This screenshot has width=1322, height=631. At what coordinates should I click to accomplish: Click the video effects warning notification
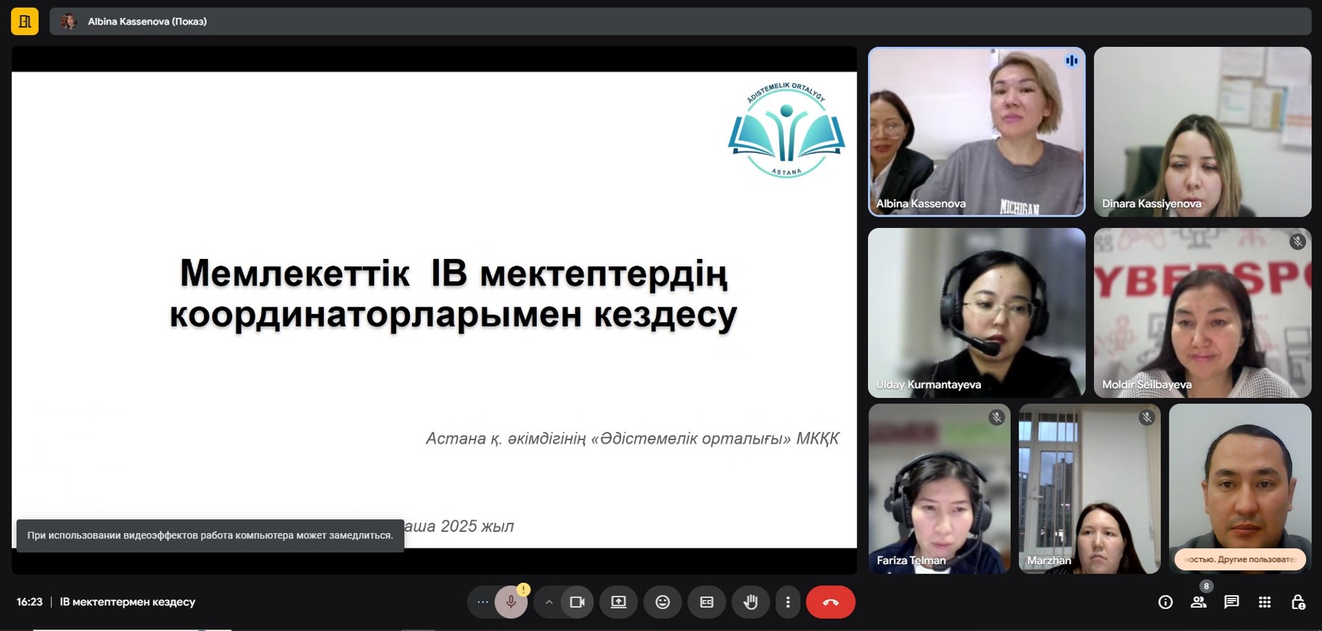(x=210, y=535)
